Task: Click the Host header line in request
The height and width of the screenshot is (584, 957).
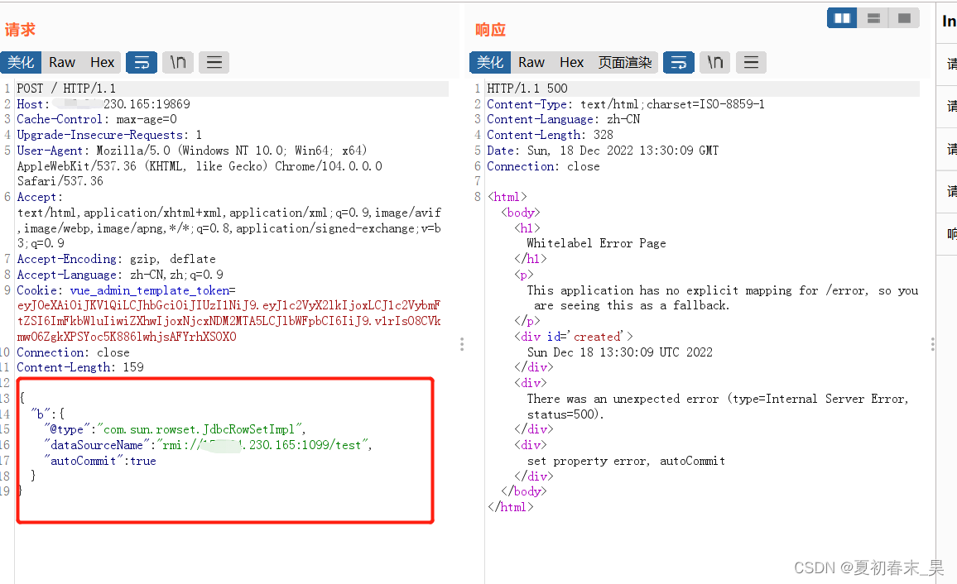Action: [x=103, y=104]
